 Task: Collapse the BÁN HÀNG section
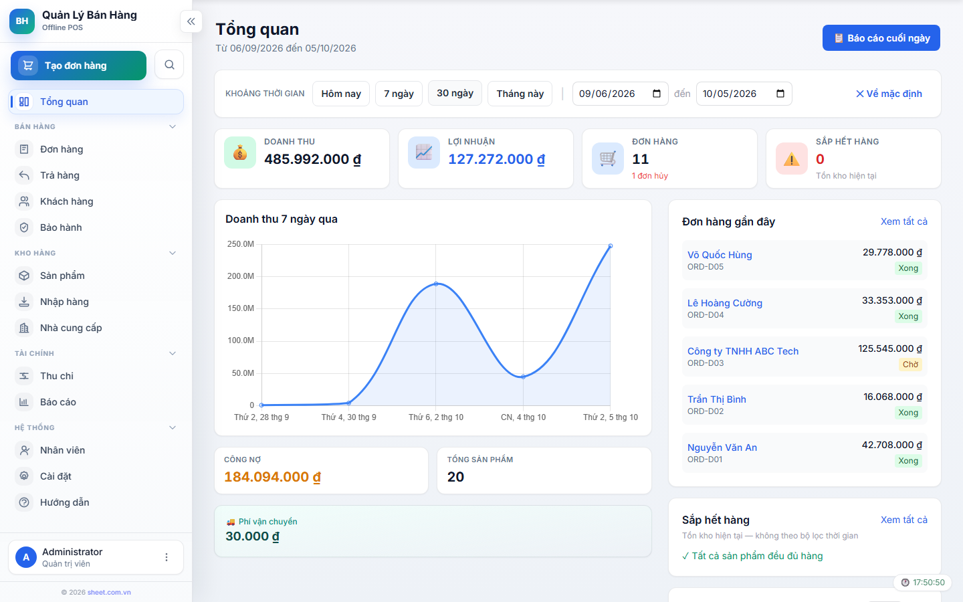173,126
